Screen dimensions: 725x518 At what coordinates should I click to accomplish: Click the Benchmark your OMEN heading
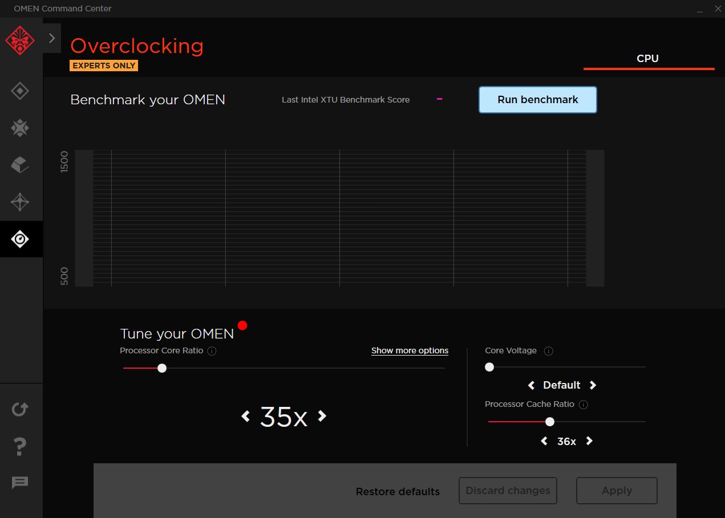148,100
